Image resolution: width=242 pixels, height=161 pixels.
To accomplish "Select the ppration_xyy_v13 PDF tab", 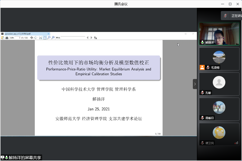I will pos(18,34).
